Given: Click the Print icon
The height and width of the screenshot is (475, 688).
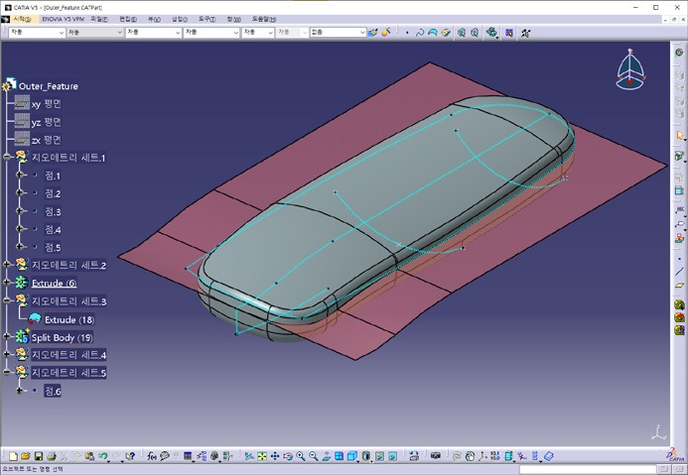Looking at the screenshot, I should (51, 456).
